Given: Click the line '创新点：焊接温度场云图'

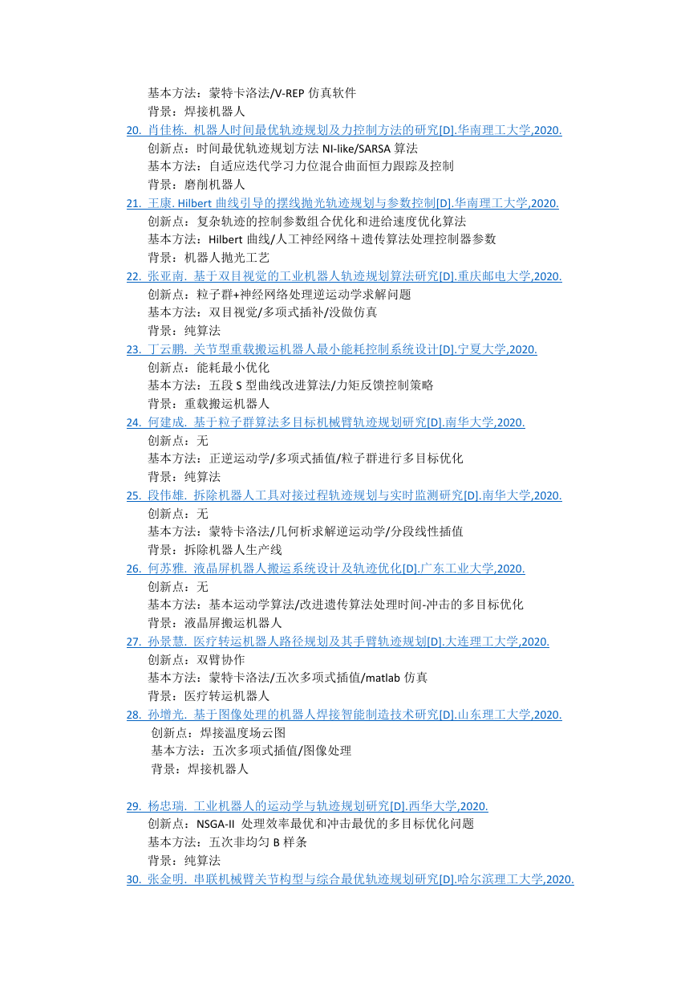Looking at the screenshot, I should (x=218, y=733).
